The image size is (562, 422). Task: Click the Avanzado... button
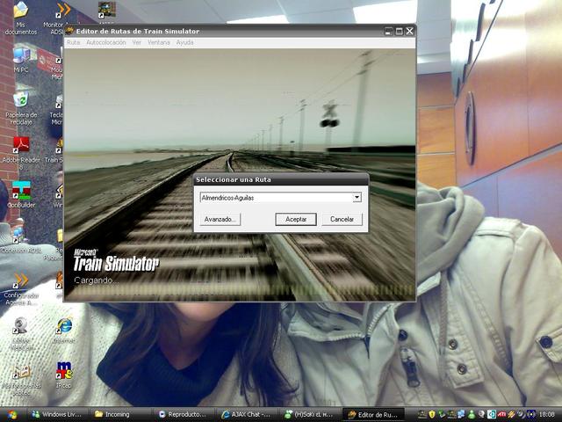220,219
